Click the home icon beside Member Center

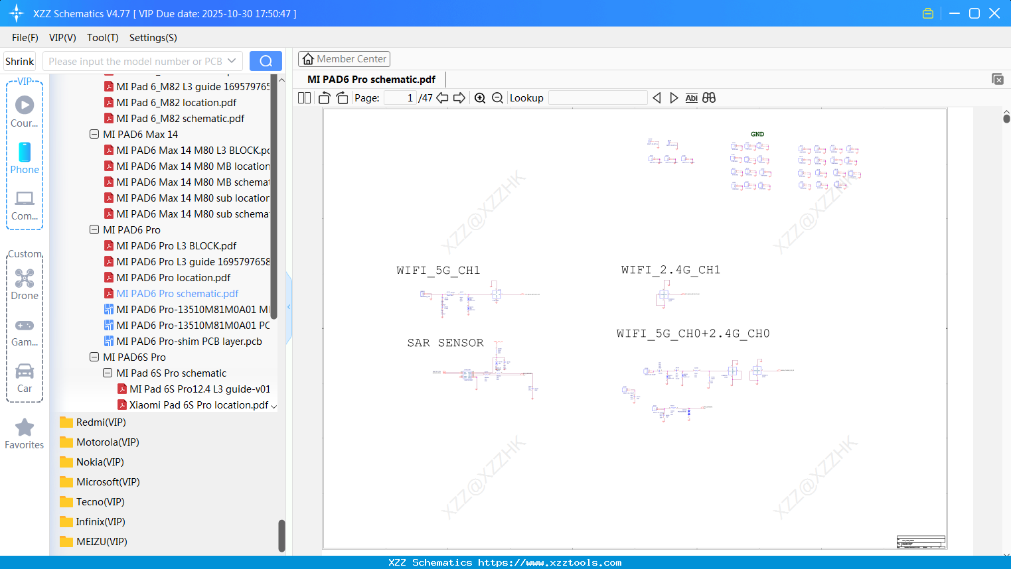(x=308, y=59)
